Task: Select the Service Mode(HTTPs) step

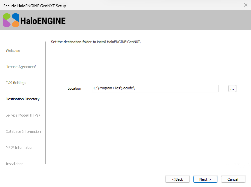Action: pos(23,115)
